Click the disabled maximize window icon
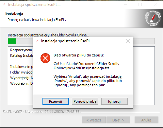 [x=140, y=5]
